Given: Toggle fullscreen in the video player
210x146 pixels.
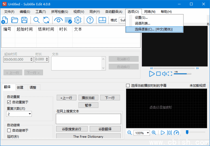Looking at the screenshot, I should 170,74.
